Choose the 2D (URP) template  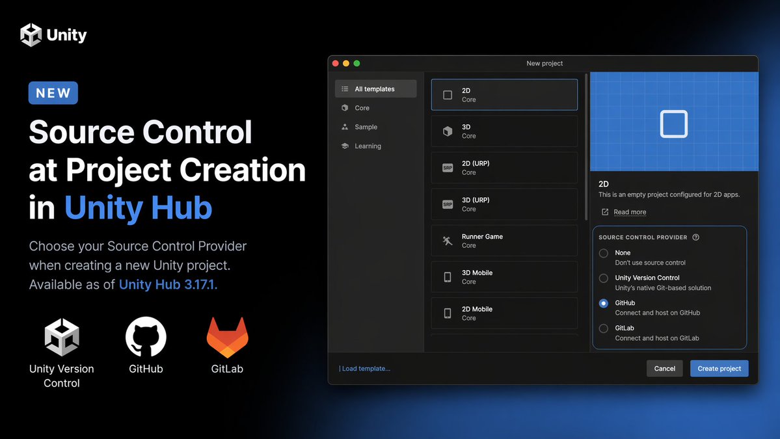pos(504,168)
